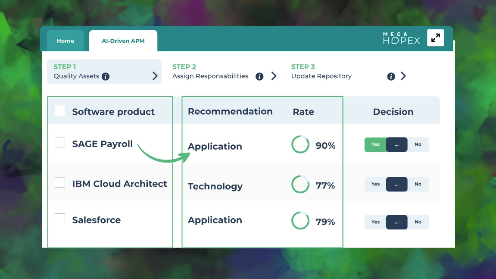Choose Yes for the SAGE Payroll decision
496x279 pixels.
point(375,144)
